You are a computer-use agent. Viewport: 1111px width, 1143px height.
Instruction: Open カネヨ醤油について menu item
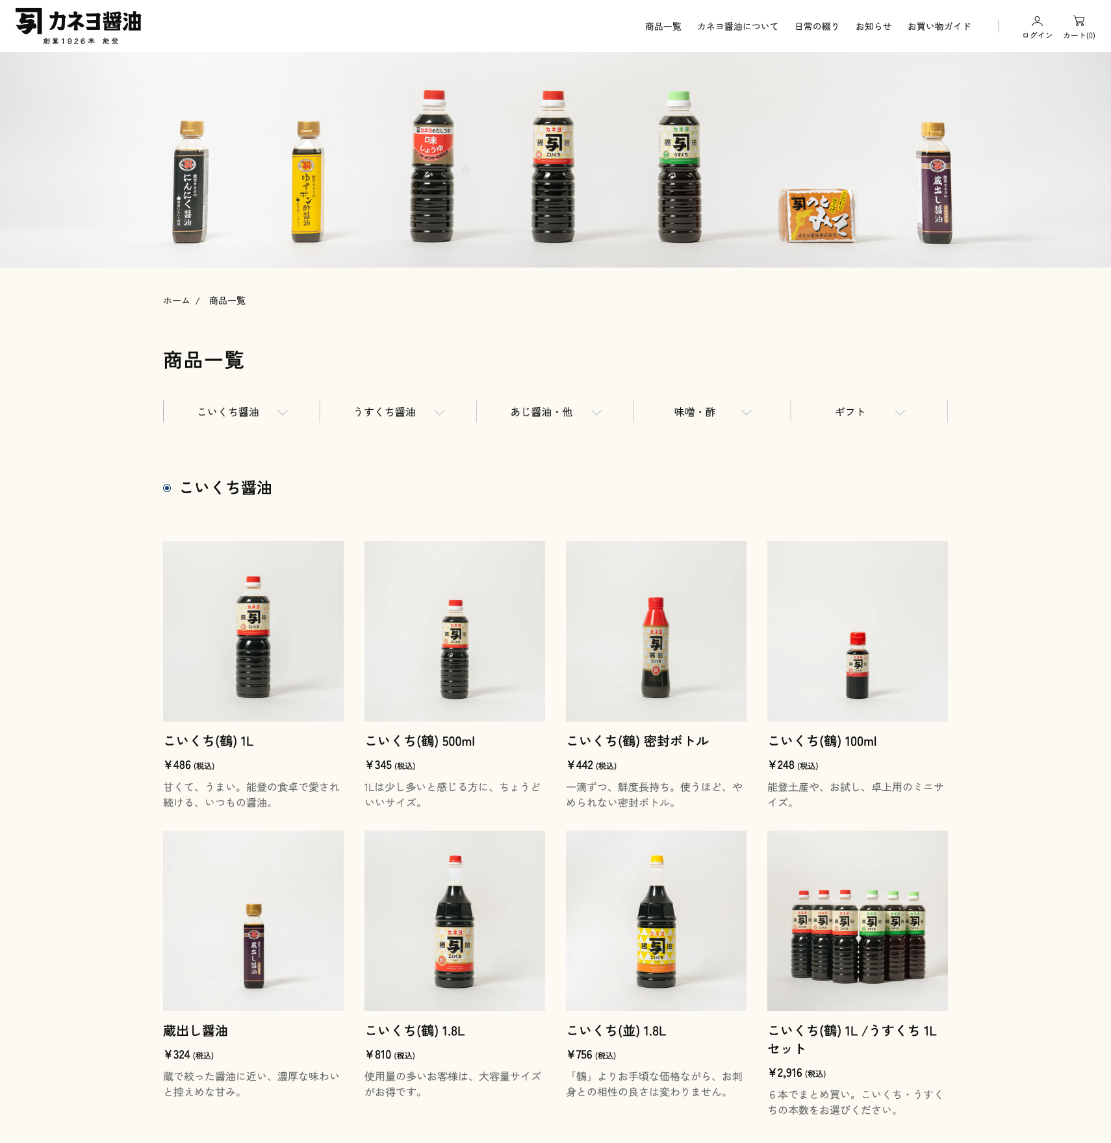click(x=737, y=27)
